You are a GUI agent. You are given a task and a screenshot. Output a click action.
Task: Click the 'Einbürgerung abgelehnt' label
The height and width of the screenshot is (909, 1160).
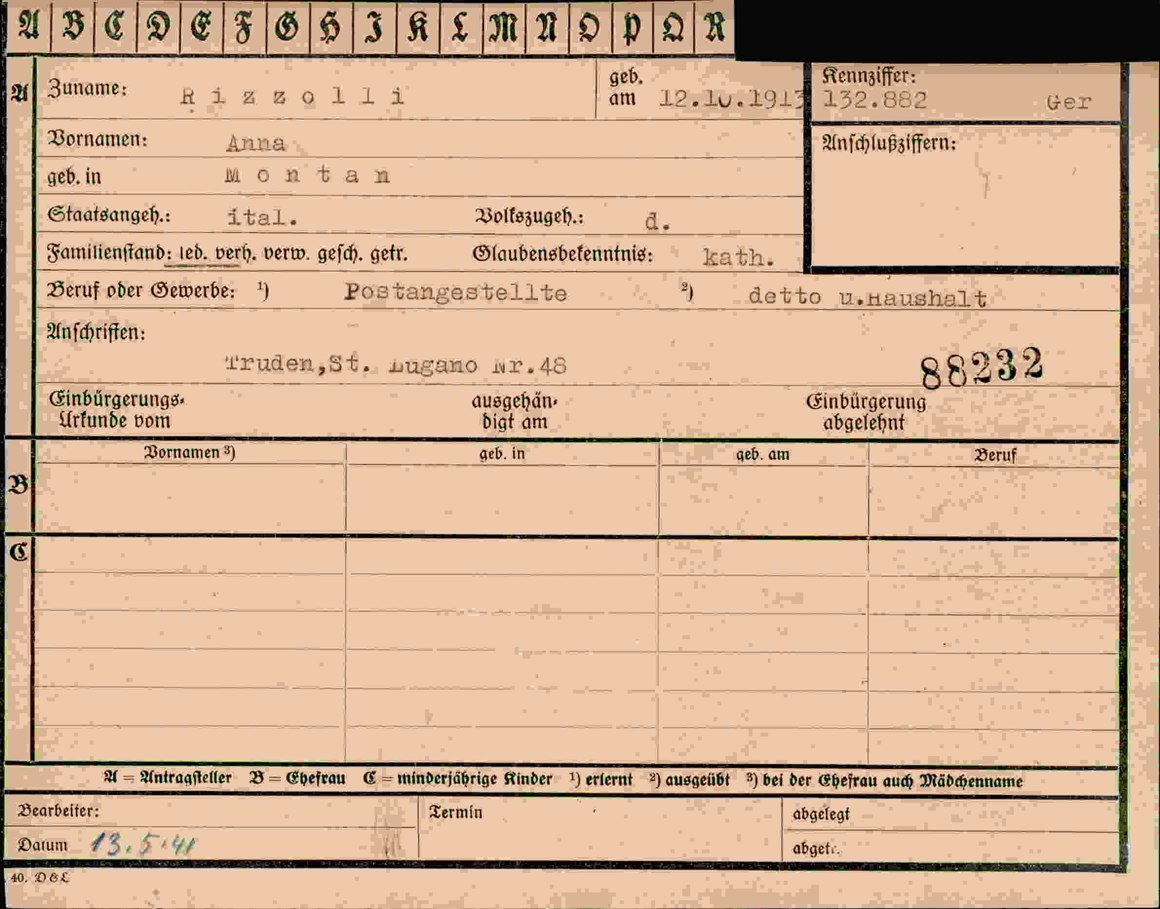click(866, 413)
